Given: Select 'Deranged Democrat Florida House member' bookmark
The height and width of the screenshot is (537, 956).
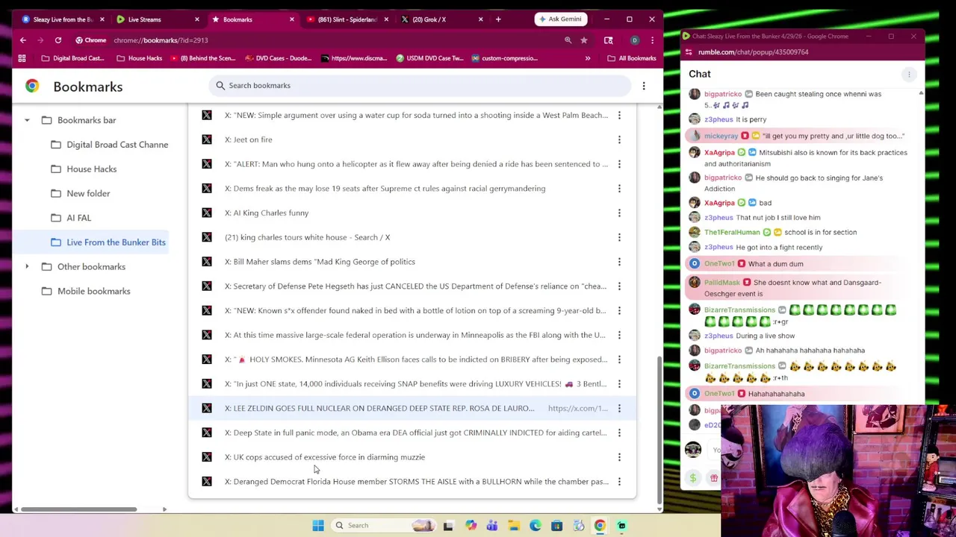Looking at the screenshot, I should (412, 482).
